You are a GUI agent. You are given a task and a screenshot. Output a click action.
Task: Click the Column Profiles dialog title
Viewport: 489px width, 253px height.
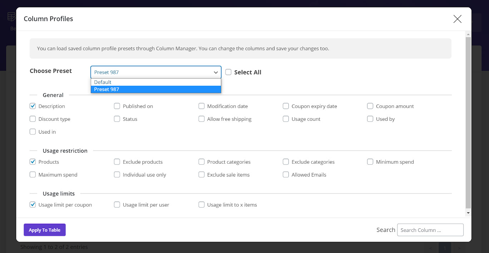pos(48,19)
